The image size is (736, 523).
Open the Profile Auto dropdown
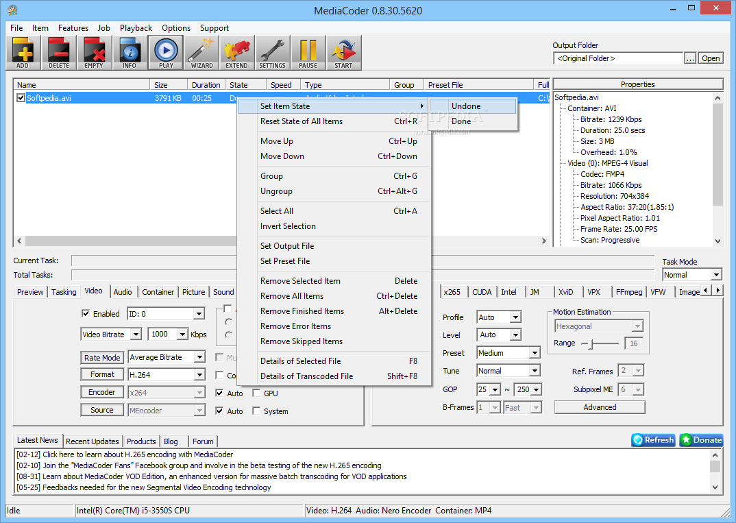515,317
